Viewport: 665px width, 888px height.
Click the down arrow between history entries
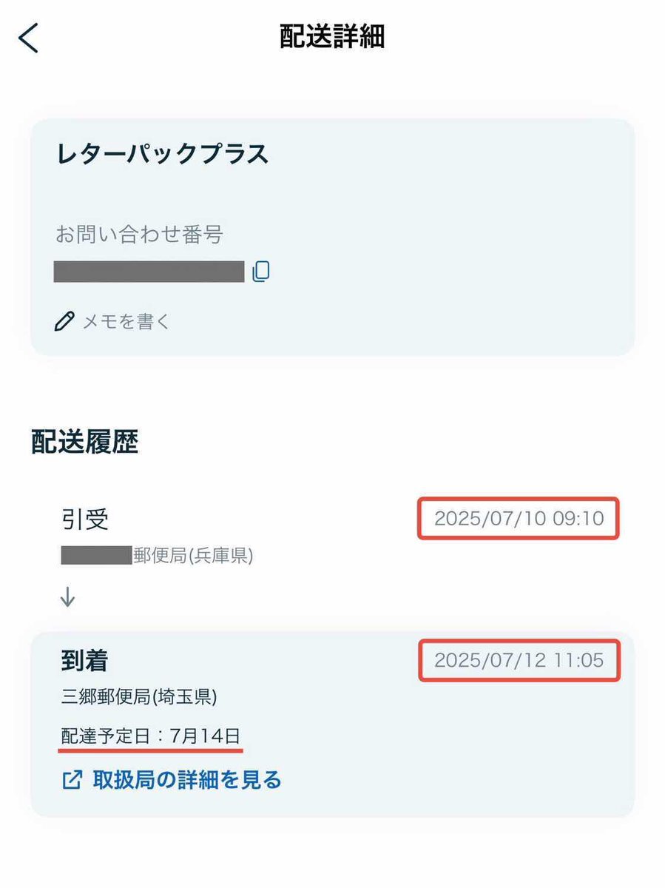pos(68,597)
